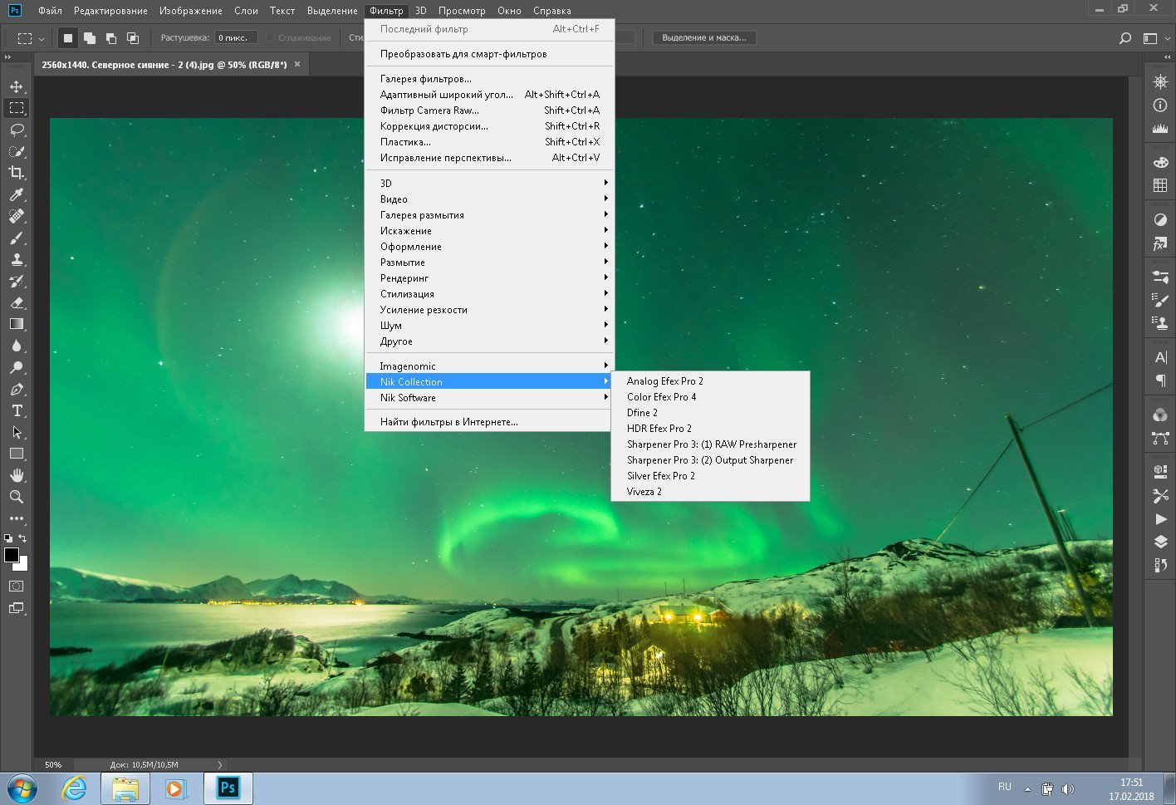Click Найти фильтры в Интернете
The width and height of the screenshot is (1176, 805).
pyautogui.click(x=489, y=422)
